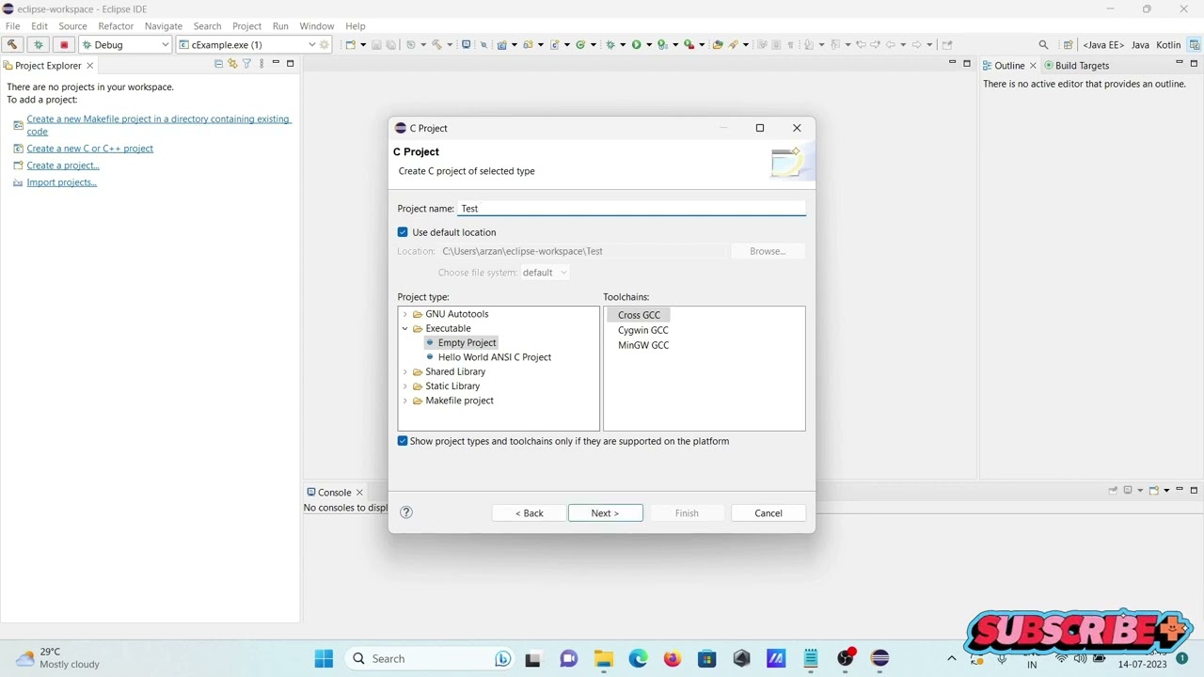Click Import projects link
1204x677 pixels.
click(x=62, y=182)
